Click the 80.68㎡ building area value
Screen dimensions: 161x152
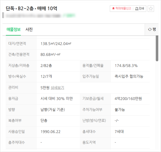[47, 55]
